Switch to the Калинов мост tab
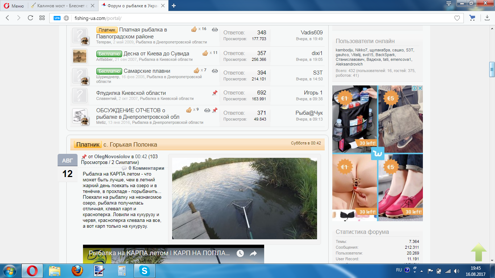 (62, 5)
